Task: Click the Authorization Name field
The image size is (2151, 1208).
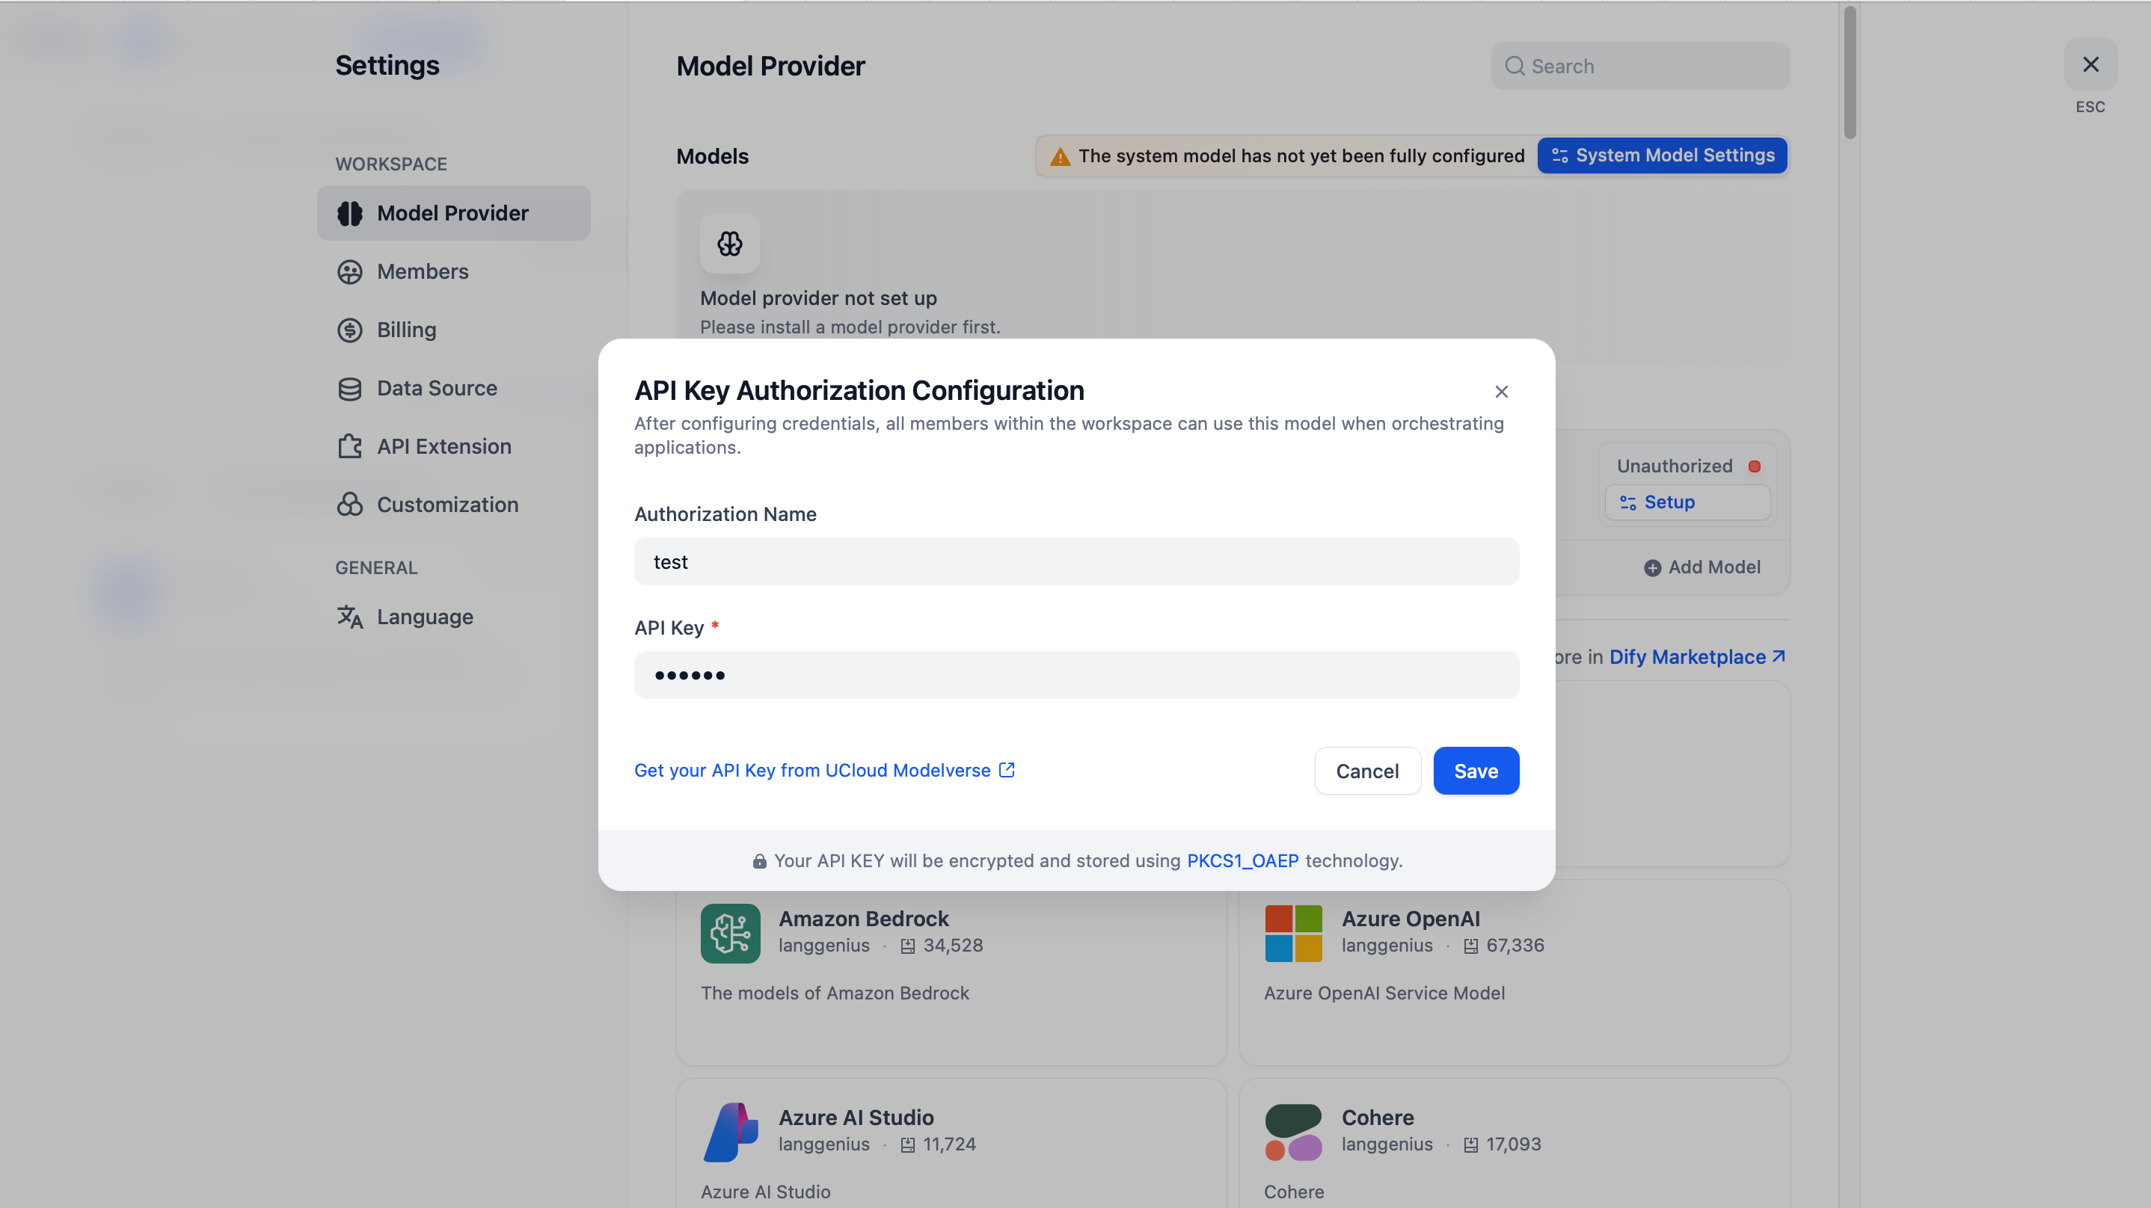Action: (1076, 562)
